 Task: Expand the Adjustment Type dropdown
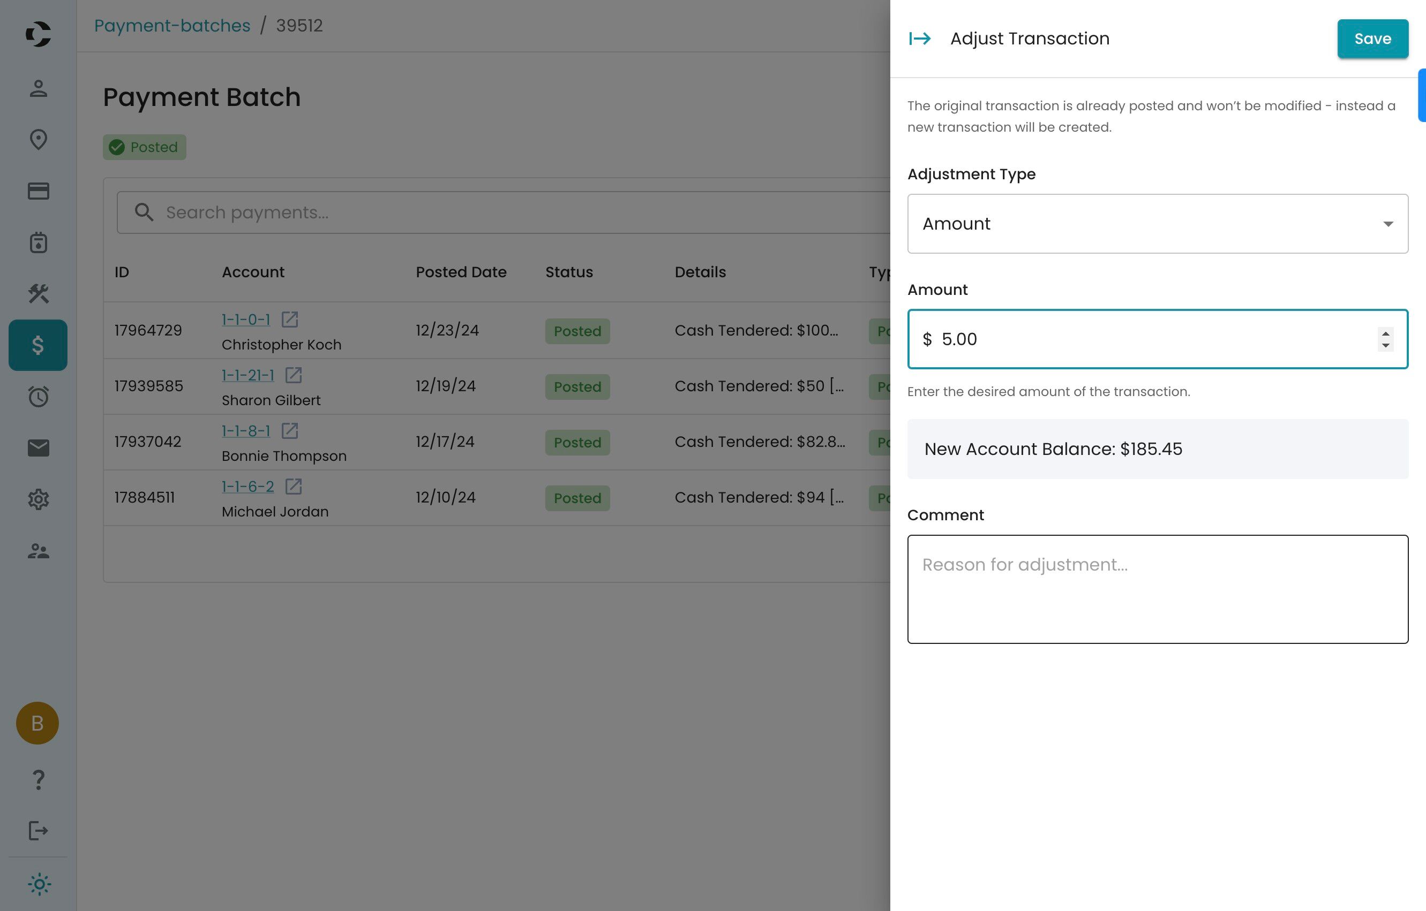(1157, 224)
